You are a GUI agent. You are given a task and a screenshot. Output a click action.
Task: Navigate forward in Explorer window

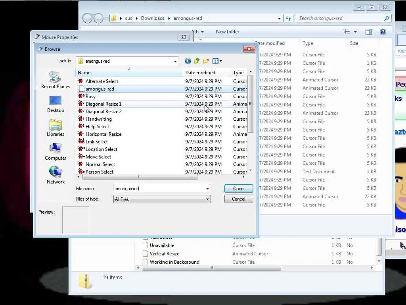point(98,18)
